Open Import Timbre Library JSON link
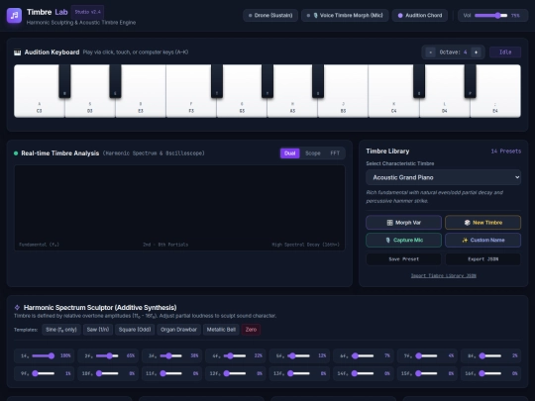Viewport: 535px width, 401px height. pos(443,275)
